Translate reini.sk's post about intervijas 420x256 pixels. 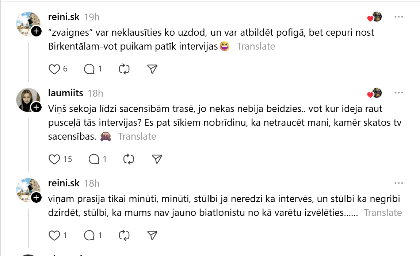pyautogui.click(x=256, y=46)
